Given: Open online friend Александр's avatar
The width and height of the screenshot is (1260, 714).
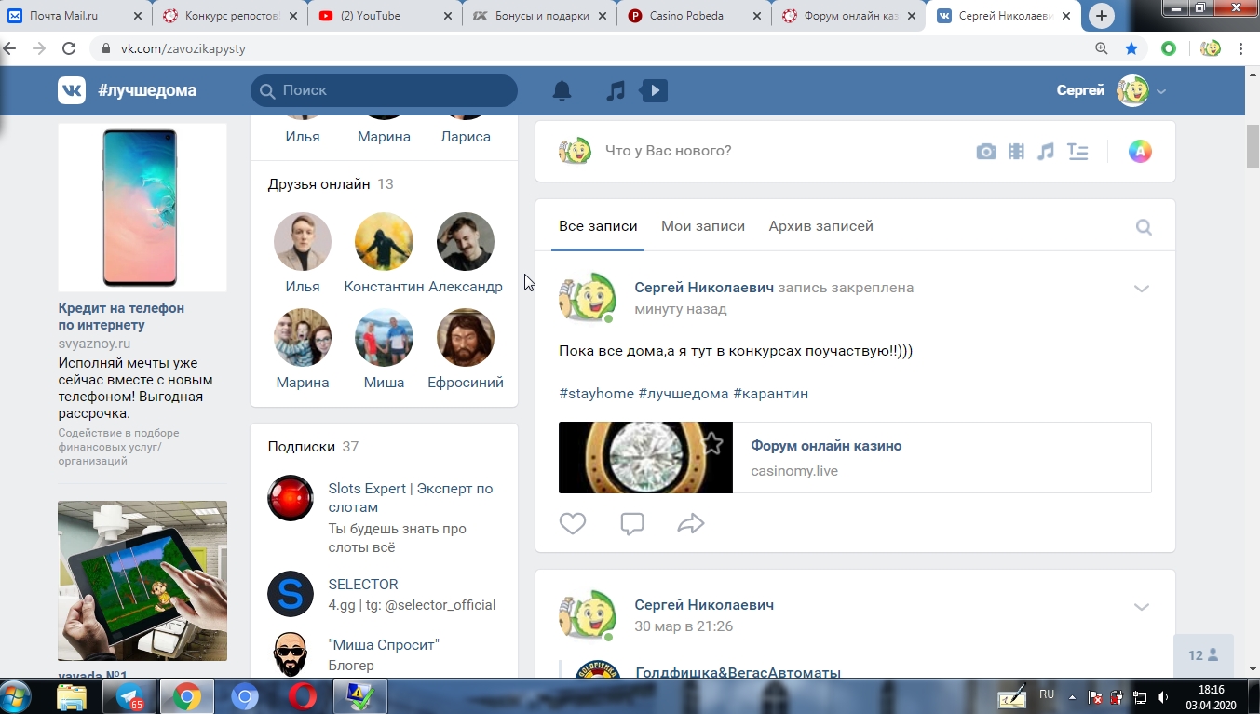Looking at the screenshot, I should tap(466, 241).
